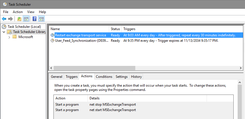Click the net stop MSExchangeTransport action details
The height and width of the screenshot is (119, 245).
(x=113, y=105)
